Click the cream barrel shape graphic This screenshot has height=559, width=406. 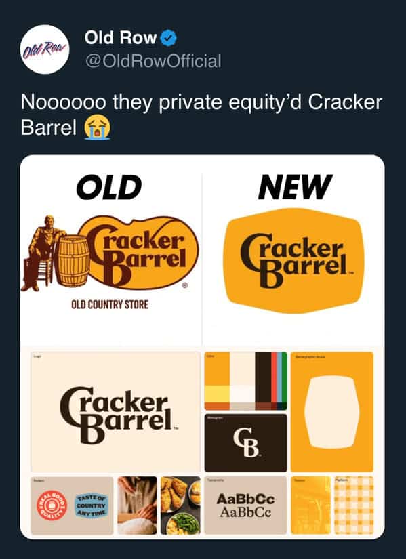tap(332, 412)
